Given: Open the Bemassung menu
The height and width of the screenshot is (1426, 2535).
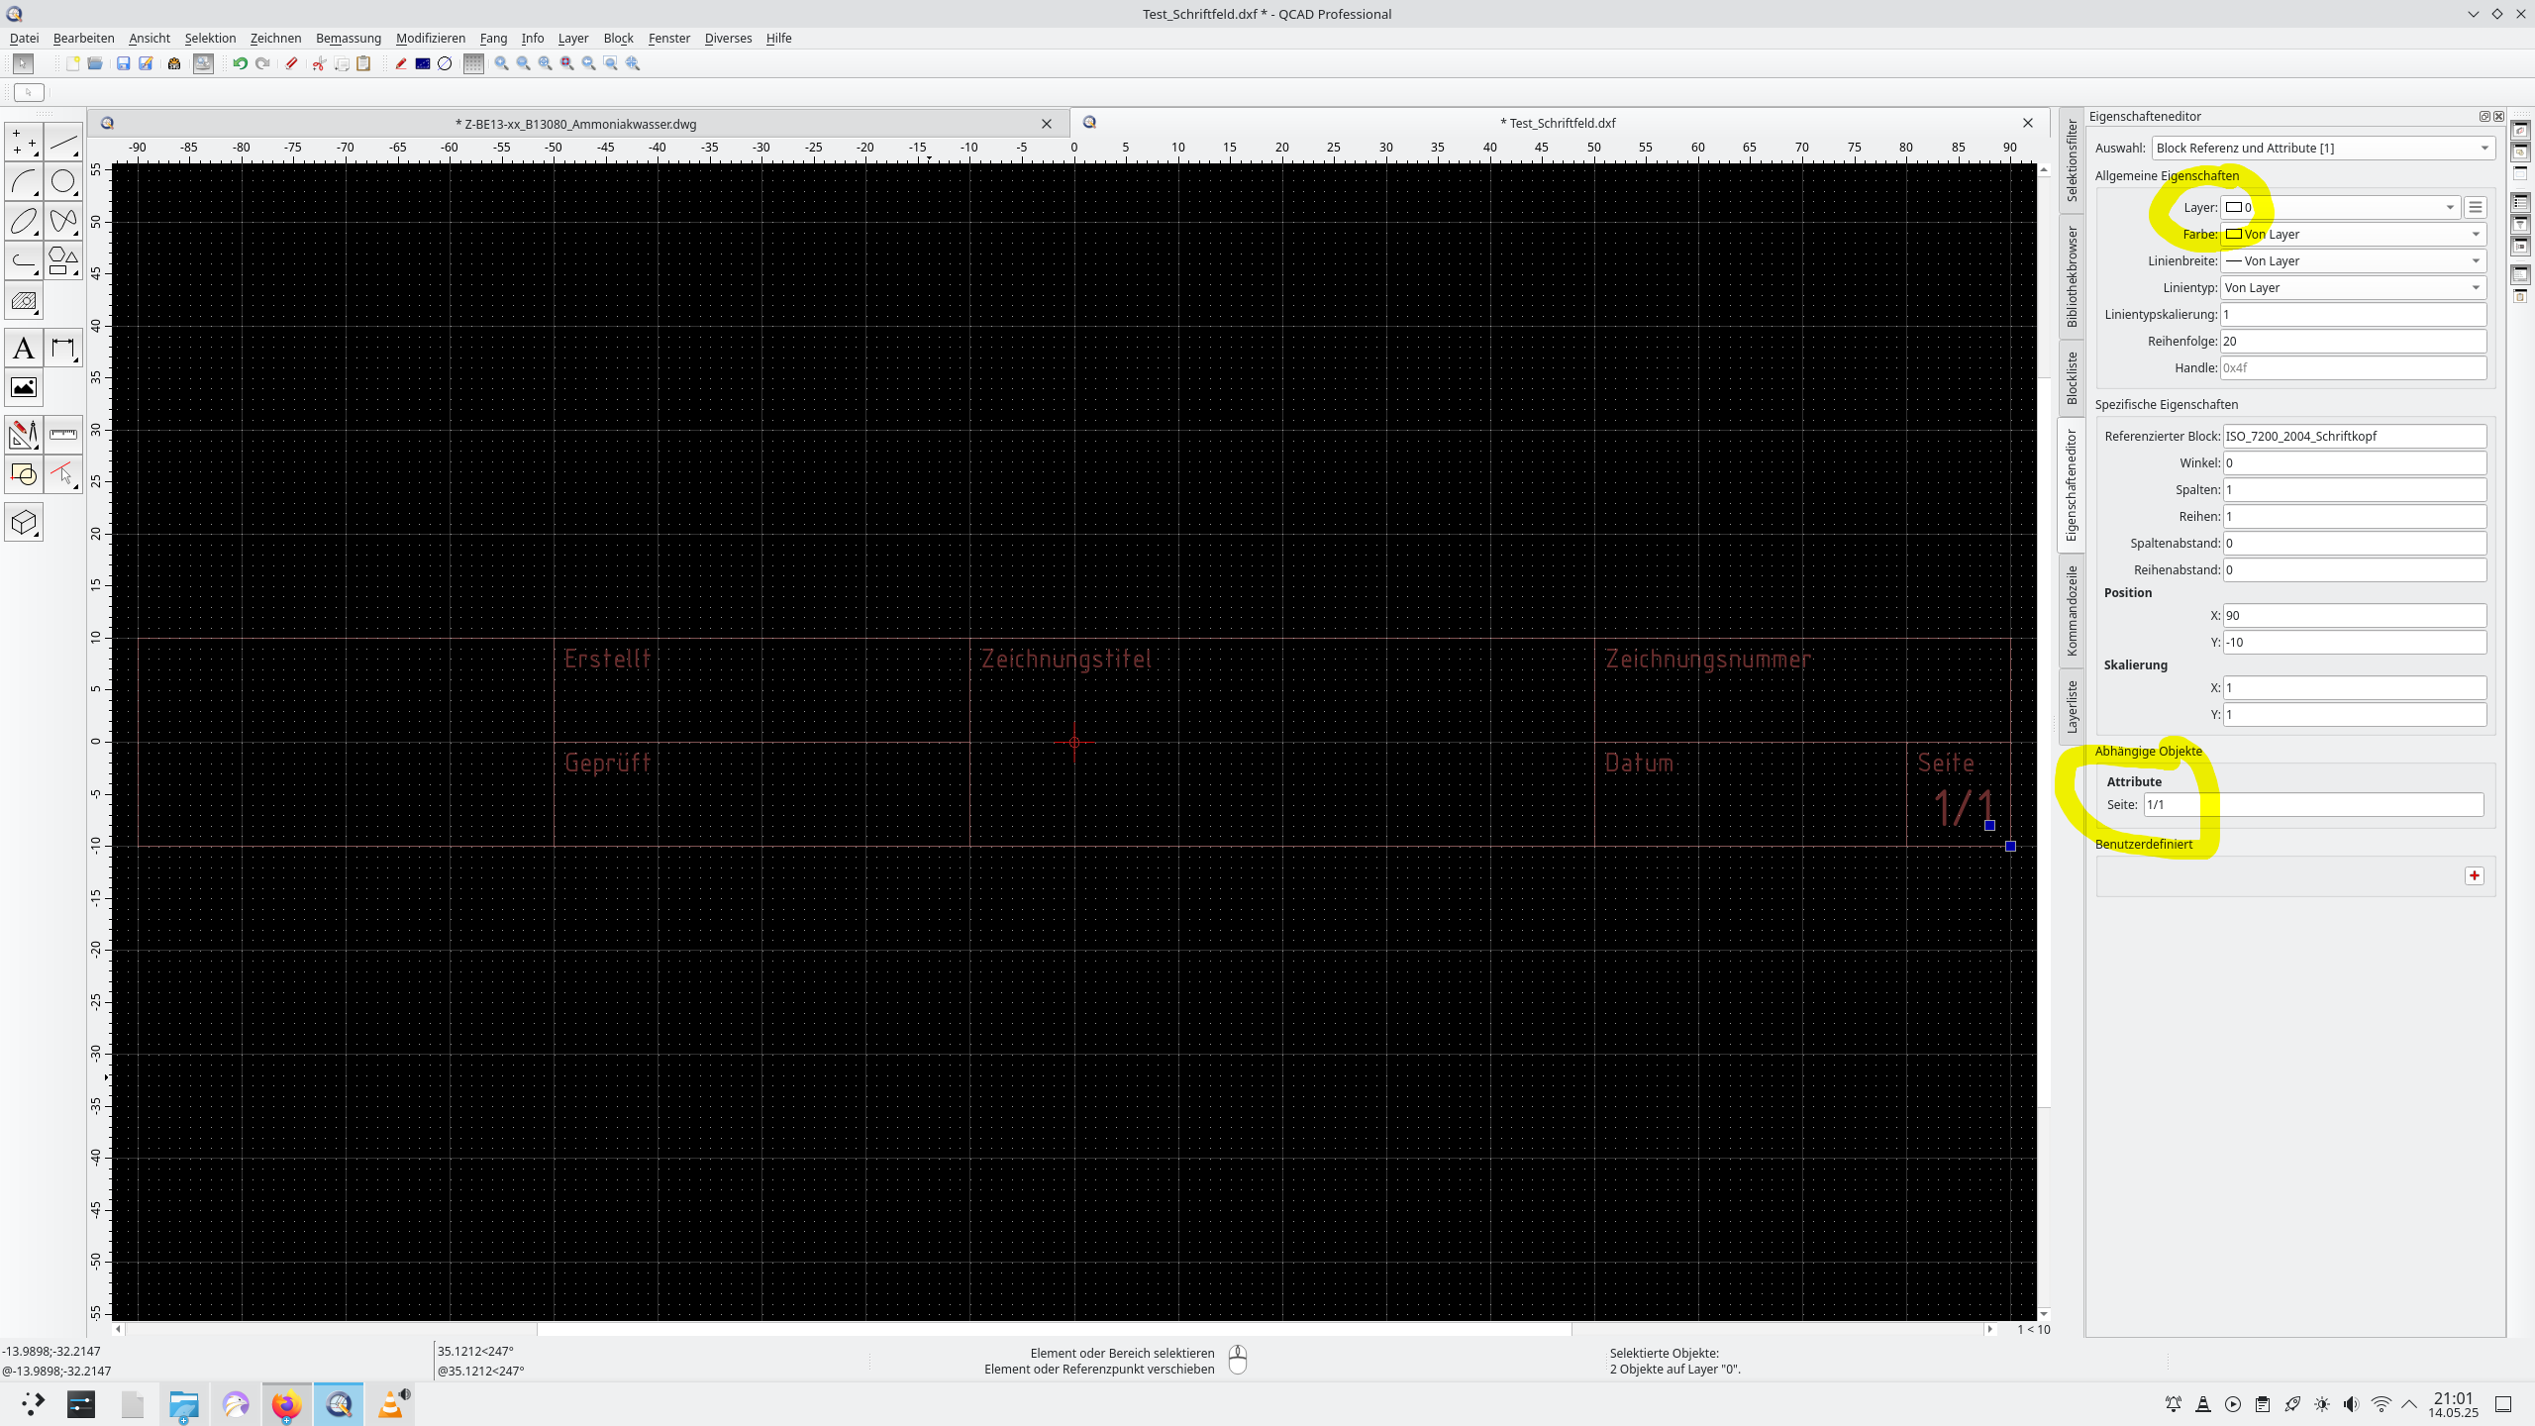Looking at the screenshot, I should [x=348, y=38].
